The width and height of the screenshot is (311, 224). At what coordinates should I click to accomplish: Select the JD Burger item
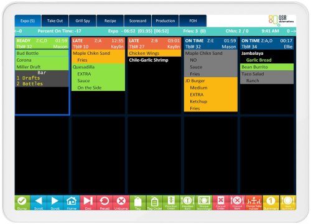tap(211, 81)
